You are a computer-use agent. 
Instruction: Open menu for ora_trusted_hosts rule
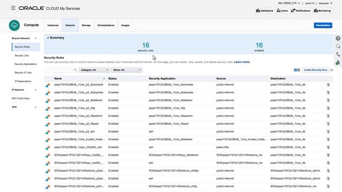328,140
